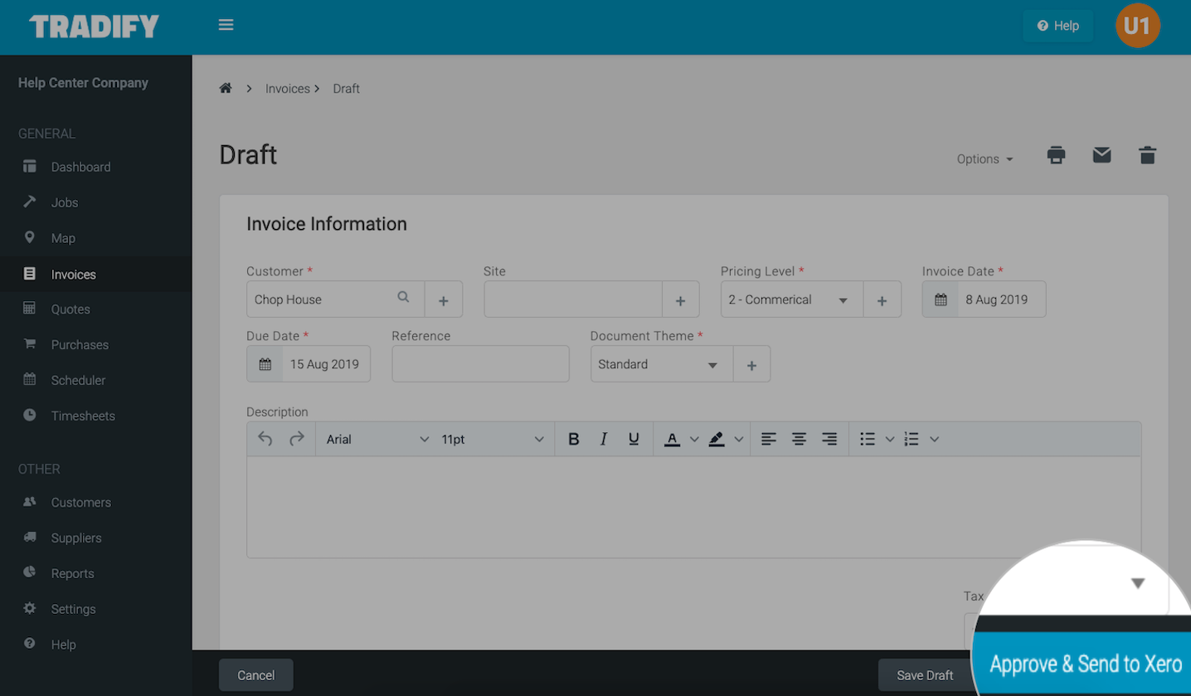Open Invoice Date calendar icon
1191x696 pixels.
tap(941, 299)
